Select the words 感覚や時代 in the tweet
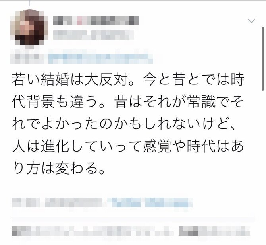 (179, 147)
